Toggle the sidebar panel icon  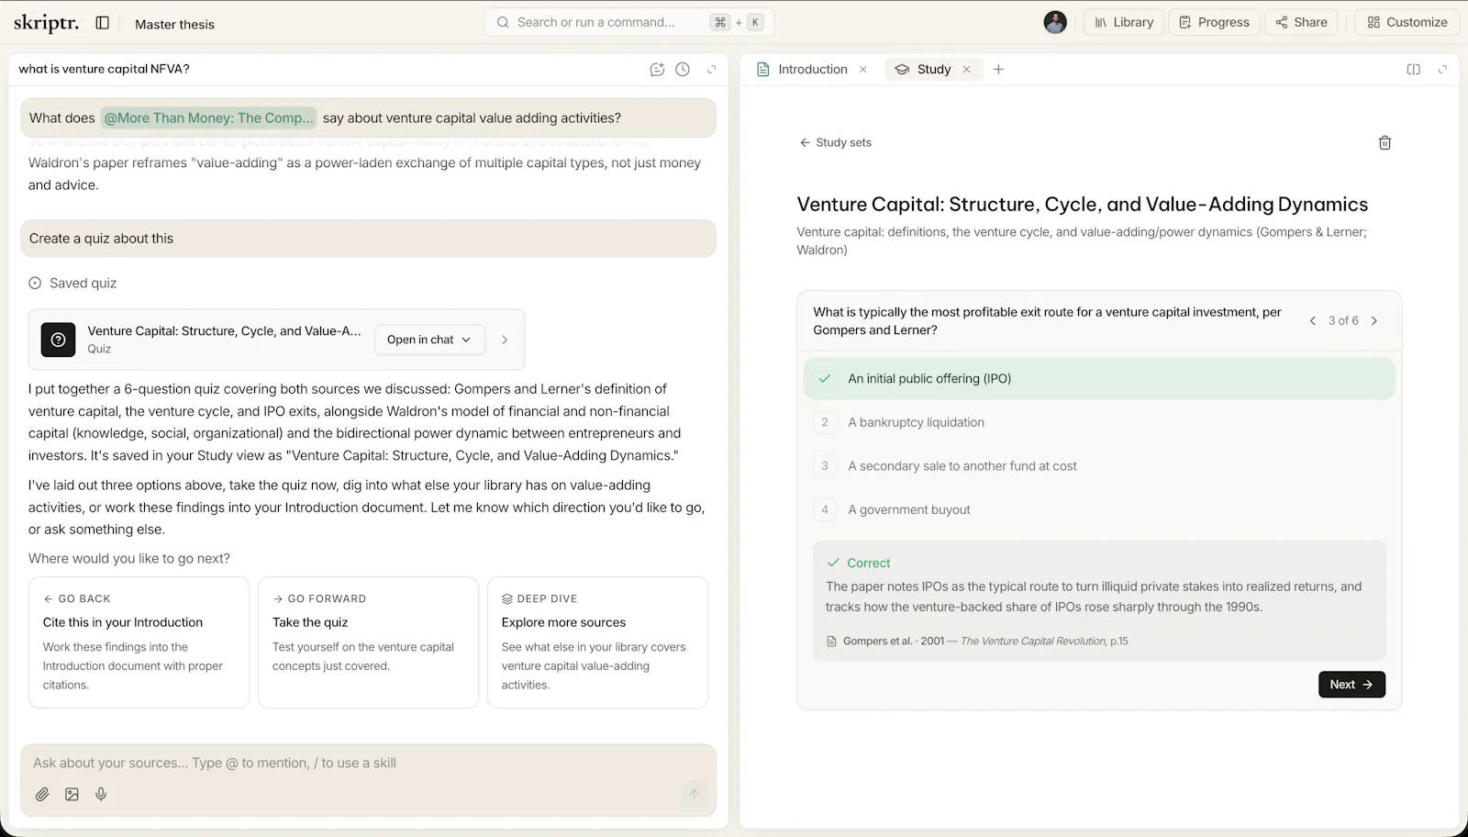103,23
